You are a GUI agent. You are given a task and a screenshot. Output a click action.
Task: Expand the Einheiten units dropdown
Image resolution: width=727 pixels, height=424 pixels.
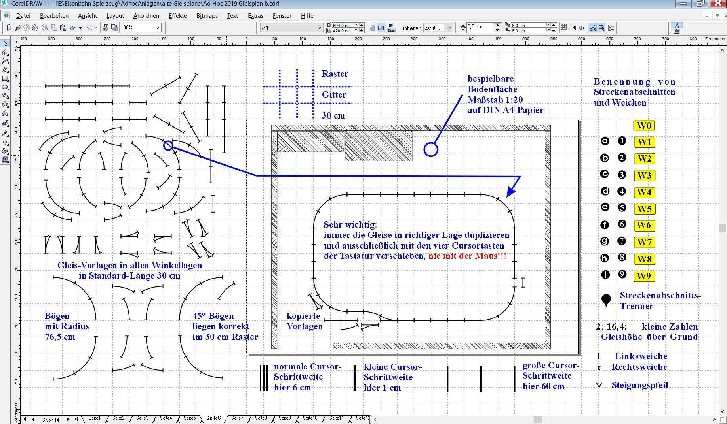tap(449, 28)
